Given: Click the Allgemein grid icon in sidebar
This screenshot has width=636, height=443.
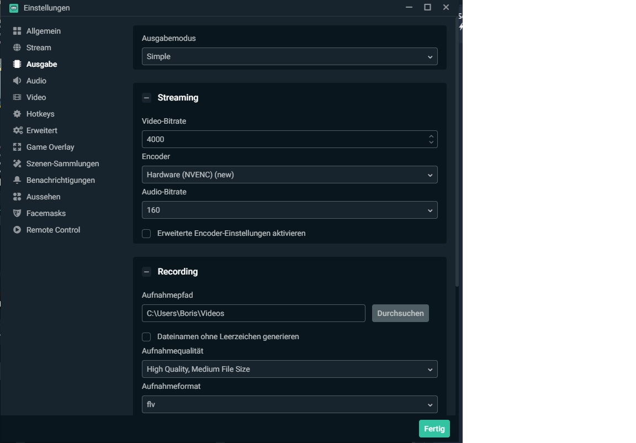Looking at the screenshot, I should tap(17, 31).
